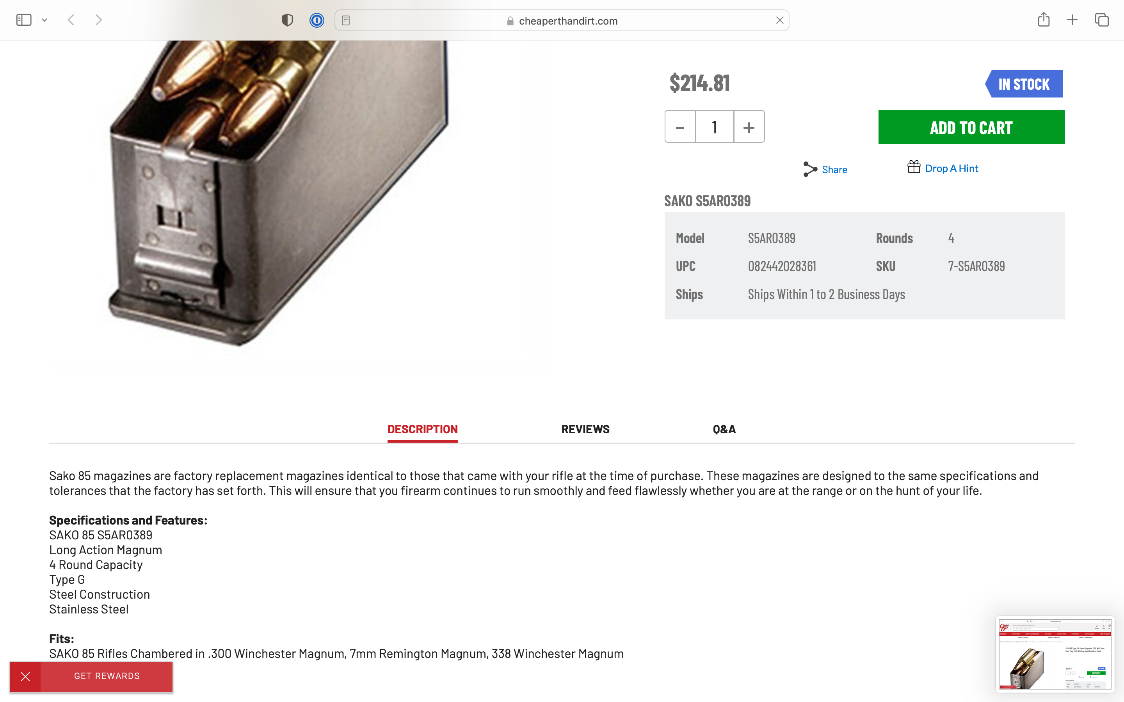Image resolution: width=1124 pixels, height=702 pixels.
Task: Show Reader view from address bar
Action: coord(345,20)
